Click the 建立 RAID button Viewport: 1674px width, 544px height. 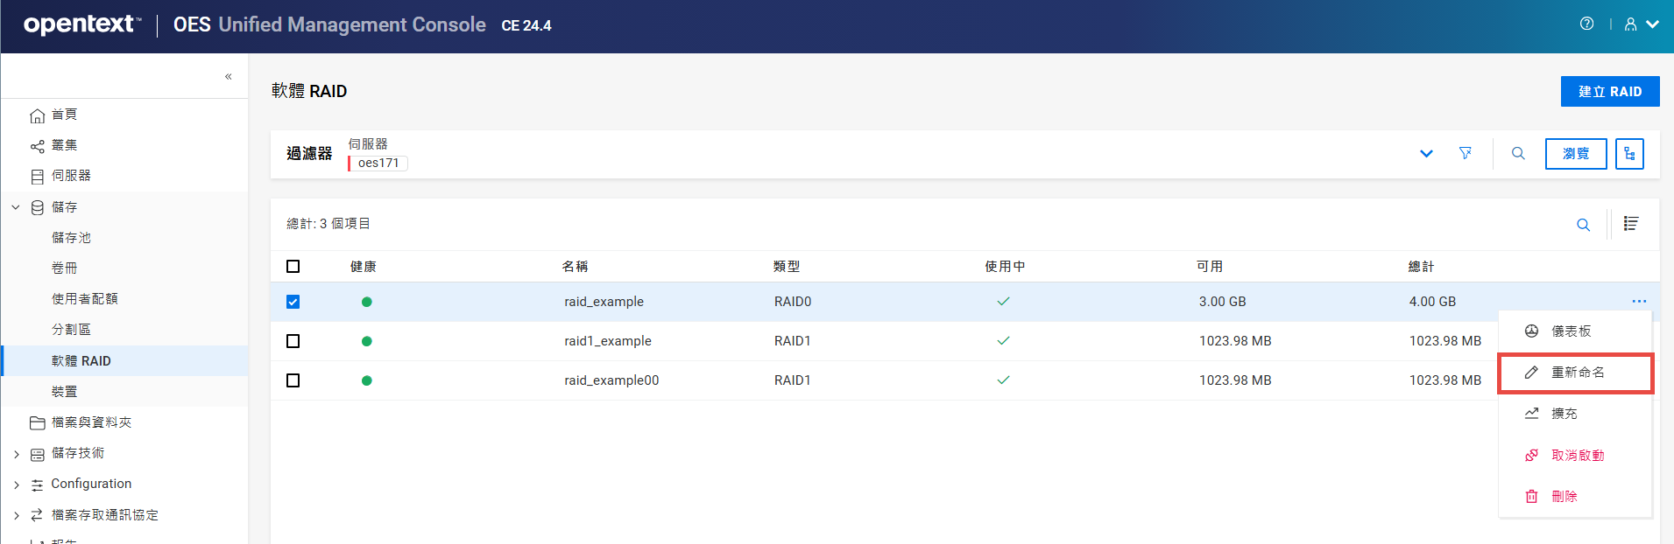click(1609, 92)
